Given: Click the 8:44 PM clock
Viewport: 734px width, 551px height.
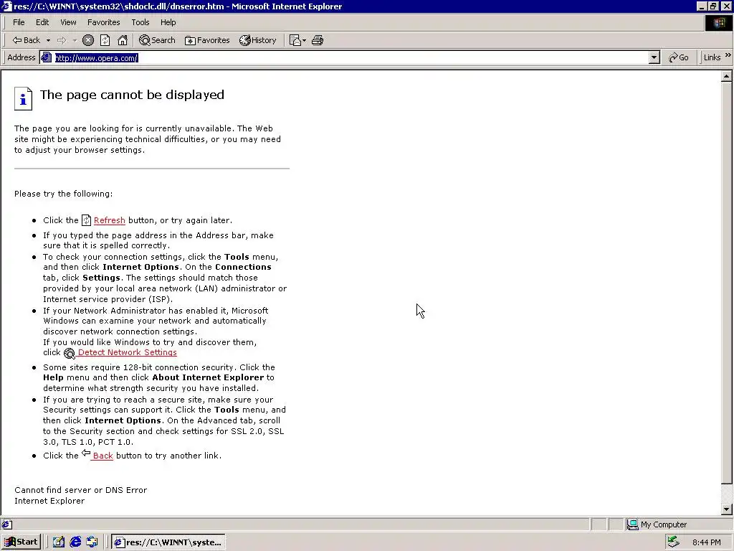Looking at the screenshot, I should (x=706, y=542).
